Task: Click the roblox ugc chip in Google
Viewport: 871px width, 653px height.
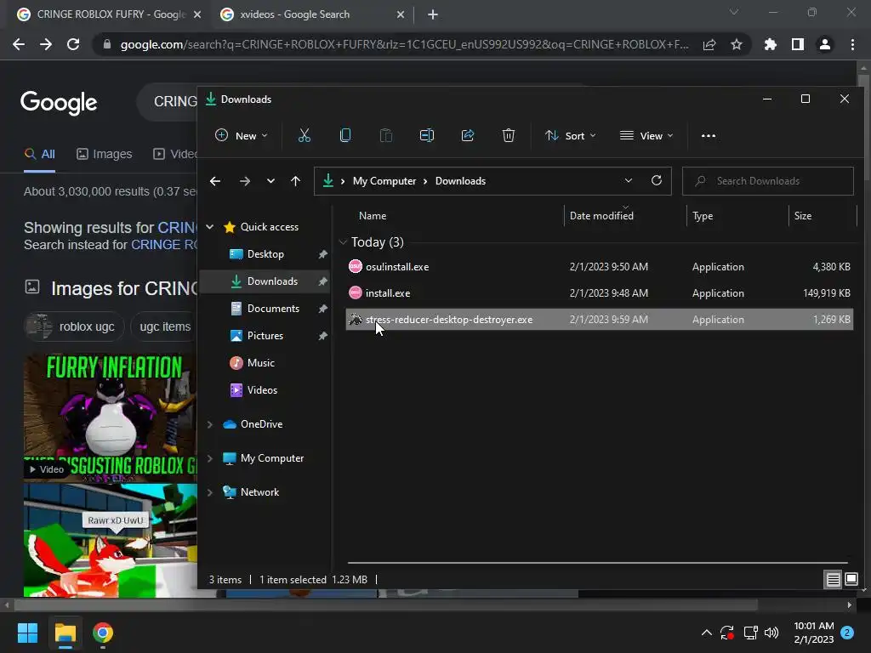Action: [73, 326]
